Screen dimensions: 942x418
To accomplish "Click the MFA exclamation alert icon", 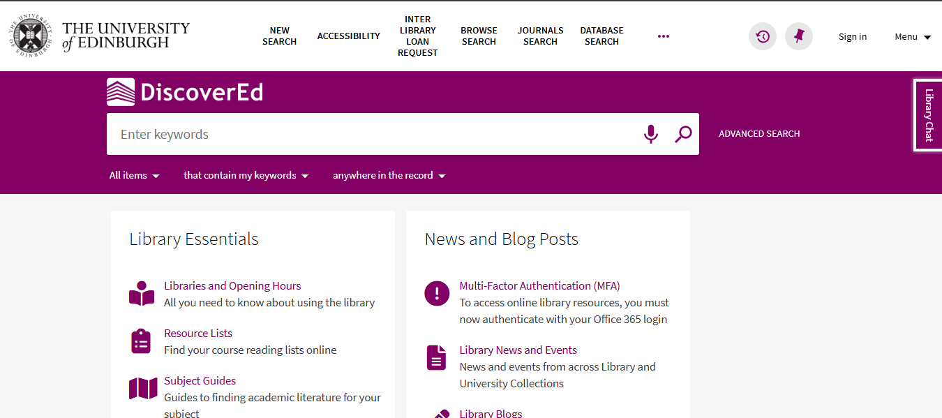I will click(437, 293).
